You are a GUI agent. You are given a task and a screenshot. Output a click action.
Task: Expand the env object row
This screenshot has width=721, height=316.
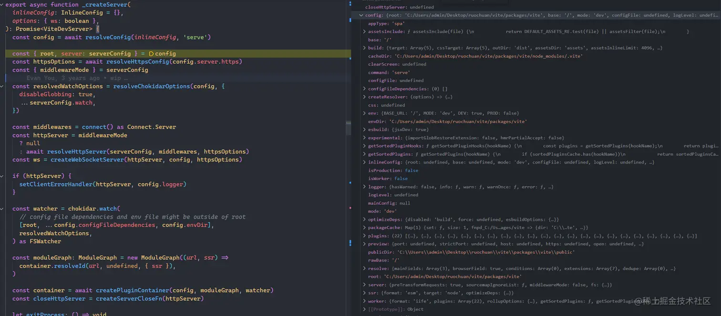point(364,113)
